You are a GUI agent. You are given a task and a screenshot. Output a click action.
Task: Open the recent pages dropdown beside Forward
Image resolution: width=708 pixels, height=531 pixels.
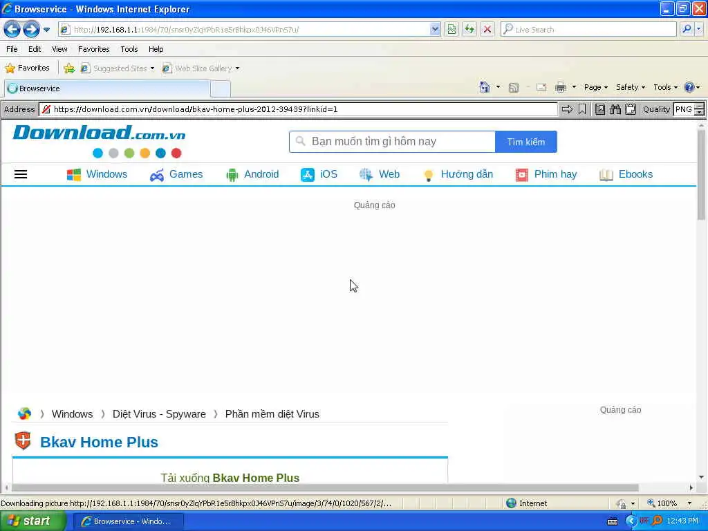[x=46, y=30]
